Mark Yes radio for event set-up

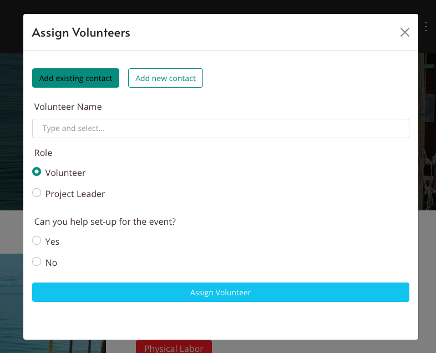(37, 241)
